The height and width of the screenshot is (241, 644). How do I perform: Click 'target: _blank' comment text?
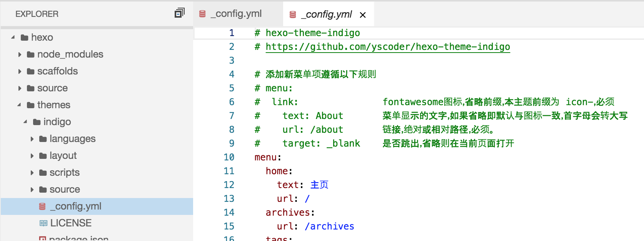tap(321, 144)
